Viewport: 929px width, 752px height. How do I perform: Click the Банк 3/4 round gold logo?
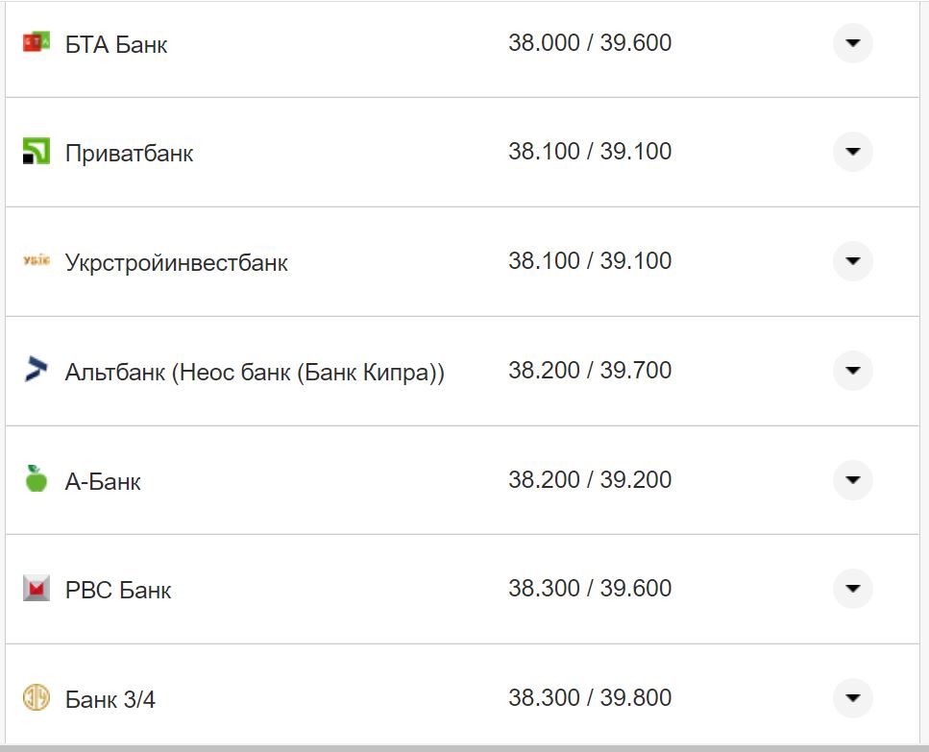[x=36, y=697]
